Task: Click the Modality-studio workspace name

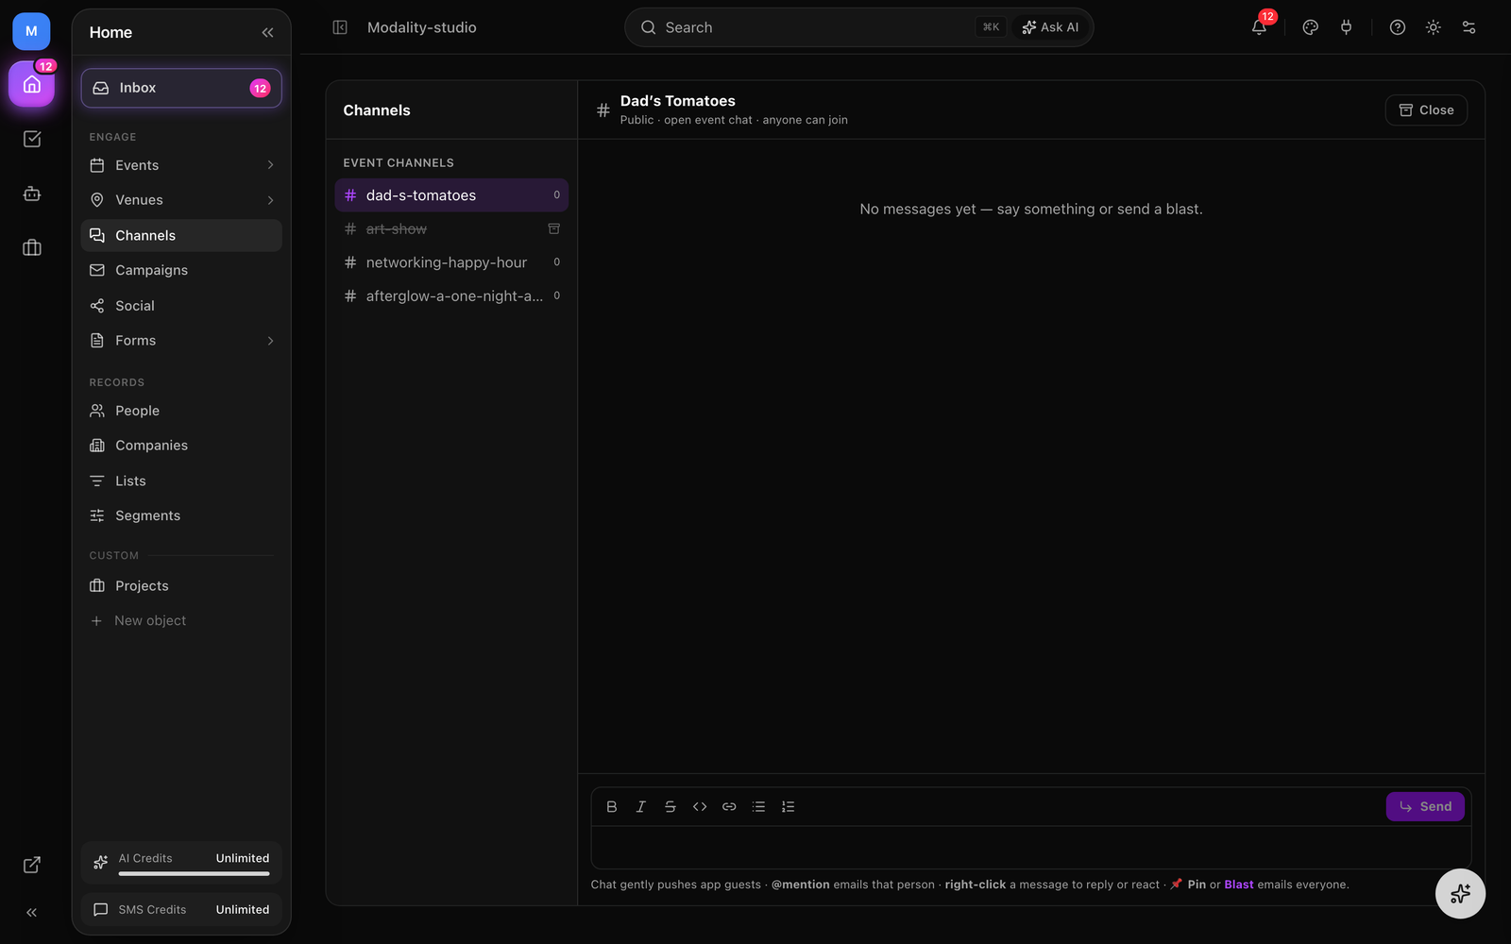Action: [421, 27]
